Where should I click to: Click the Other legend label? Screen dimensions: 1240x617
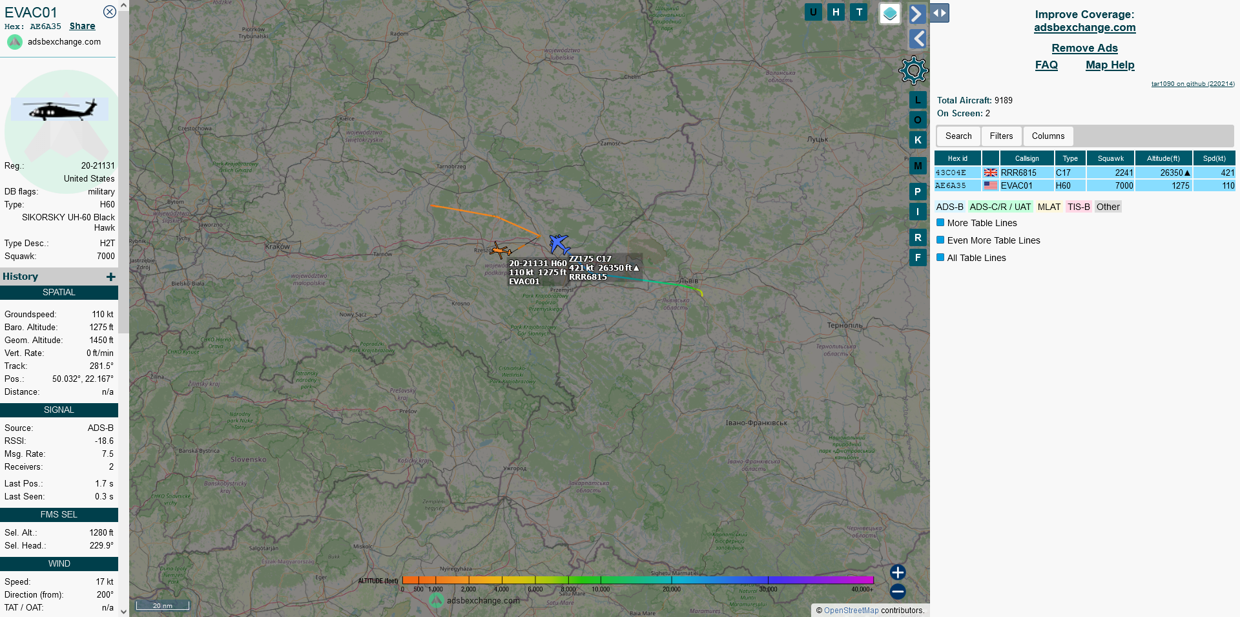[1108, 207]
